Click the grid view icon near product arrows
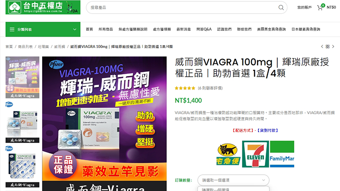The width and height of the screenshot is (340, 191). 328,47
